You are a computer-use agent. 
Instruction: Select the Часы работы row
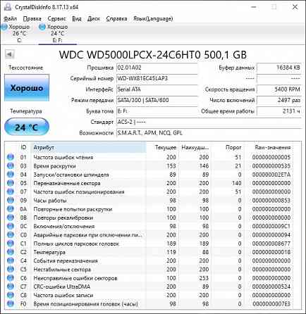point(149,201)
